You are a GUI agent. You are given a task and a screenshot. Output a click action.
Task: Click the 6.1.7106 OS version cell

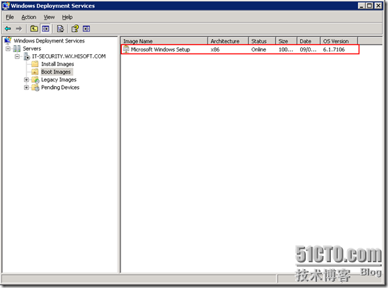coord(334,49)
